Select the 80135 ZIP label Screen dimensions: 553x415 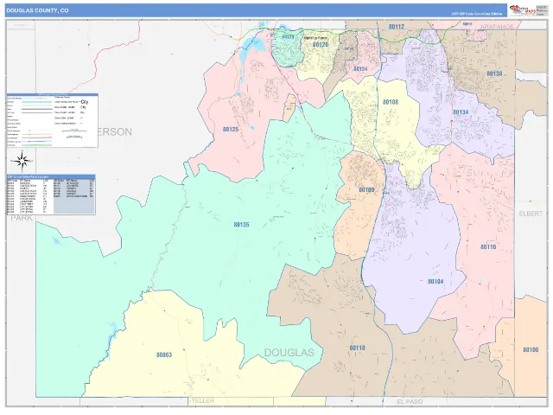(242, 225)
